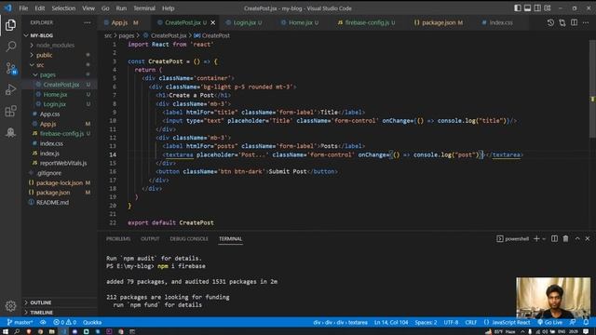Viewport: 596px width, 335px height.
Task: Open launch profile dropdown arrow
Action: click(544, 239)
